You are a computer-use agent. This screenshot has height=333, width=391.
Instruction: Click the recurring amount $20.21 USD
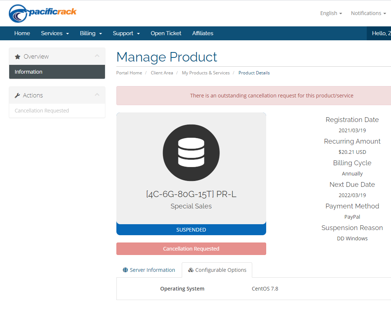click(352, 152)
